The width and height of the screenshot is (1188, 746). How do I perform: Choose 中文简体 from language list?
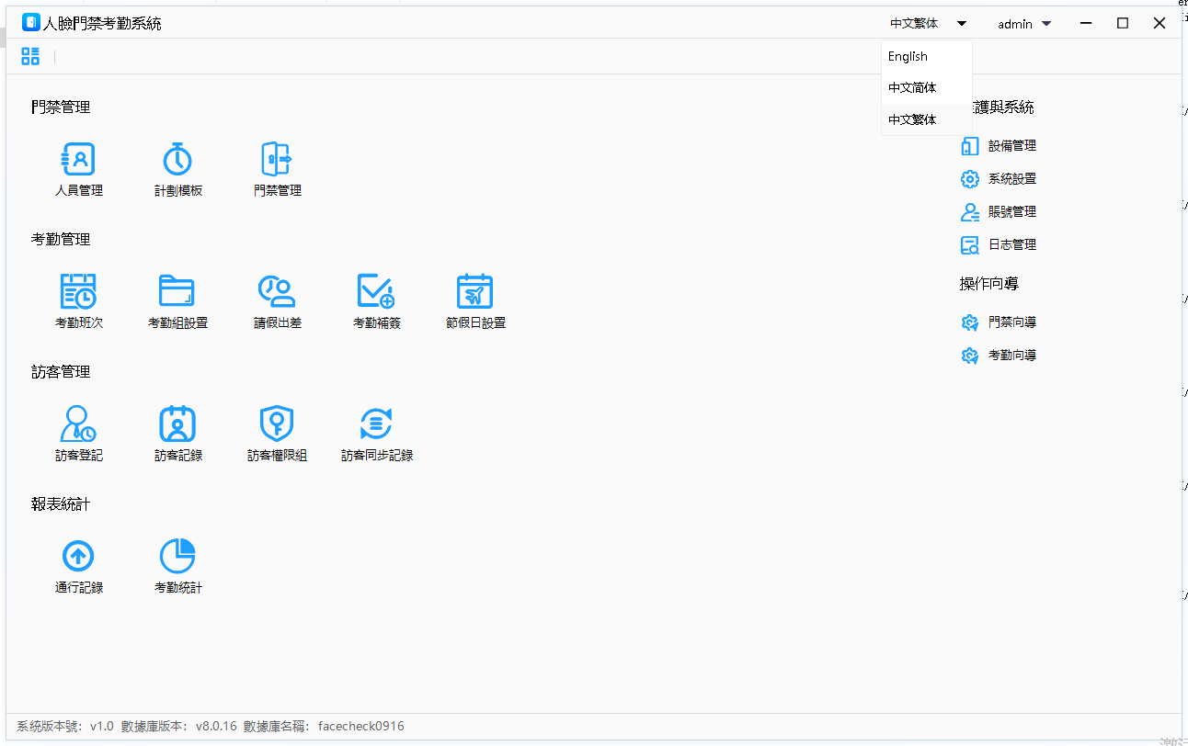point(912,88)
